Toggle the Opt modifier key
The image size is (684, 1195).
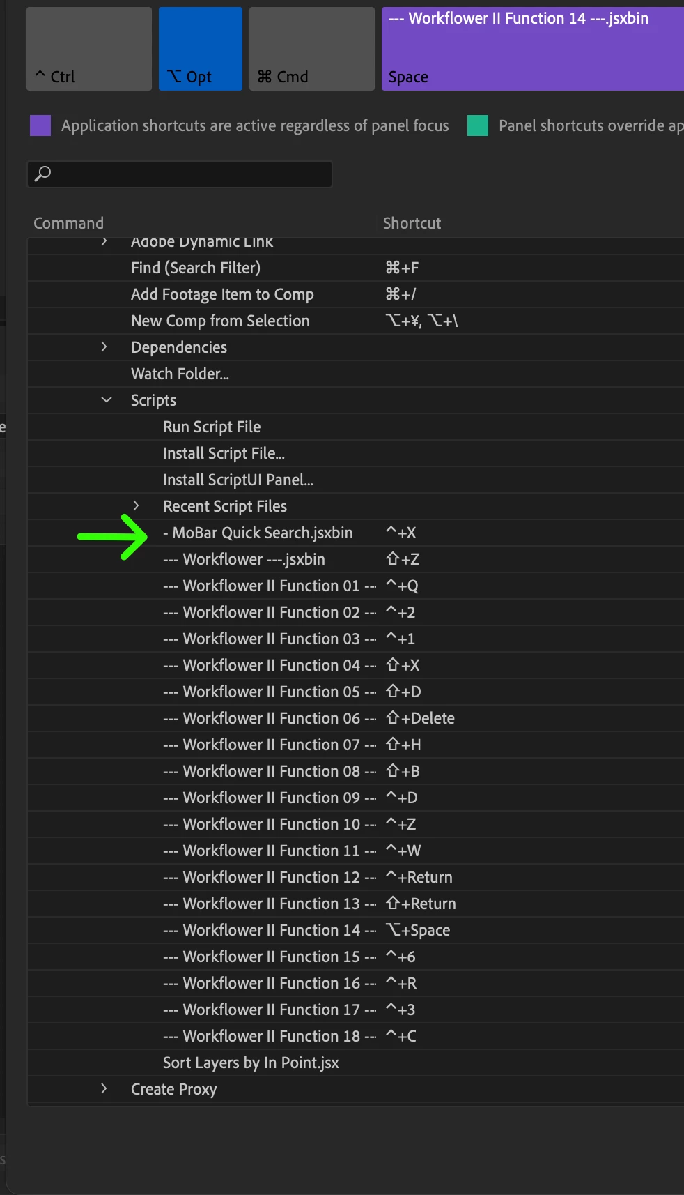[201, 49]
